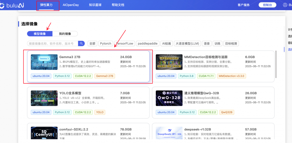Click the MMDetection v3.3.0 tag
The image size is (292, 143).
coord(232,76)
